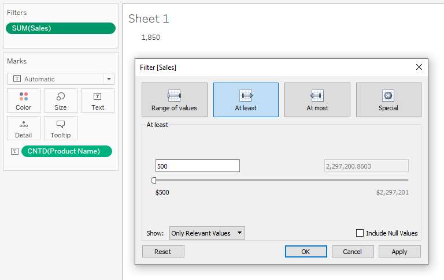Viewport: 444px width, 280px height.
Task: Expand the Only Relevant Values dropdown
Action: coord(207,233)
